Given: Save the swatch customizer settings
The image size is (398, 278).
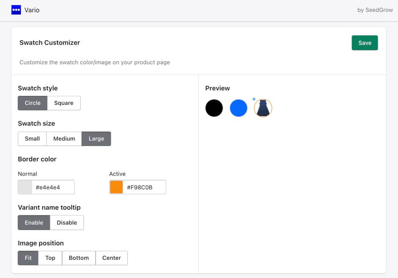Looking at the screenshot, I should pos(365,43).
